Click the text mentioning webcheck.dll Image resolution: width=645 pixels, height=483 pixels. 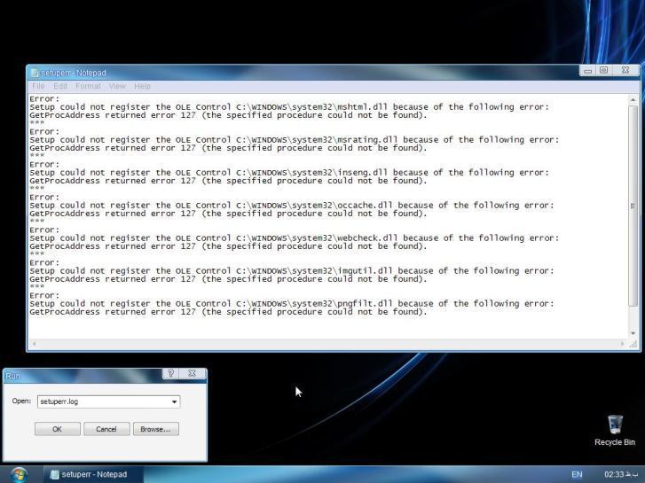(x=295, y=238)
